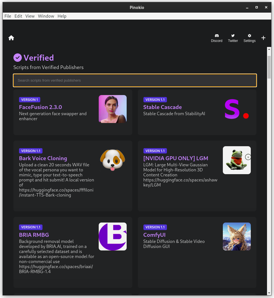Click the VERSION 1.1 badge on Stable Cascade
This screenshot has height=298, width=274.
[155, 100]
